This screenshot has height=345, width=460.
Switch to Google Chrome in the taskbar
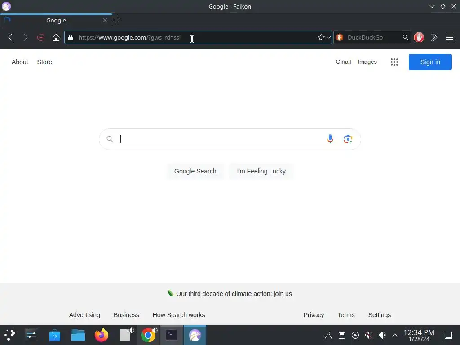(x=148, y=335)
